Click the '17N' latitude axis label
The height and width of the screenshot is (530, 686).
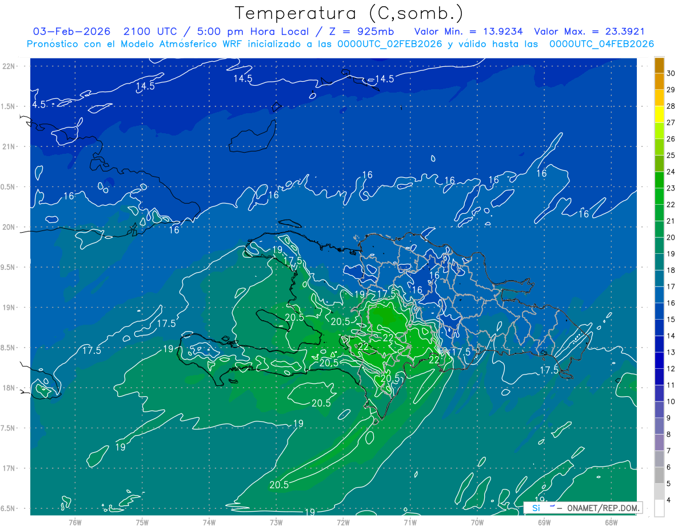coord(9,468)
